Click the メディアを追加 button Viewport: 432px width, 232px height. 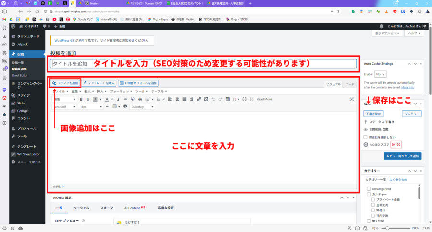click(x=65, y=83)
